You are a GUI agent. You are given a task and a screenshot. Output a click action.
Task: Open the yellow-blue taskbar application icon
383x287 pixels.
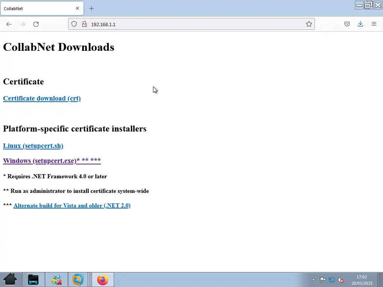click(78, 280)
